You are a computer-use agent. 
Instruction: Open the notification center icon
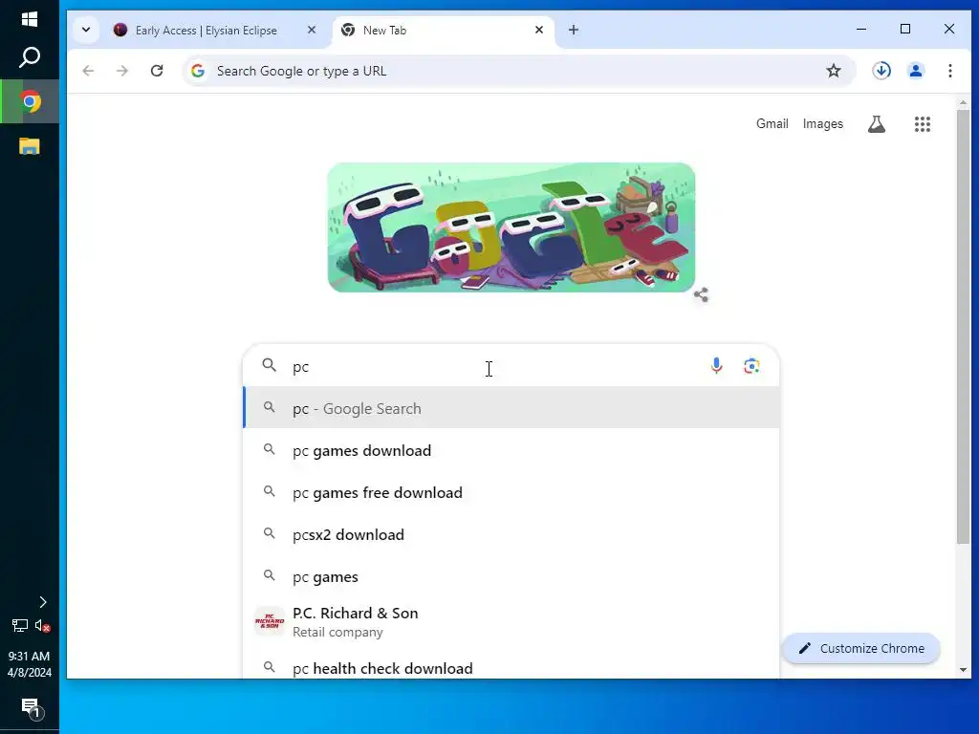coord(32,708)
